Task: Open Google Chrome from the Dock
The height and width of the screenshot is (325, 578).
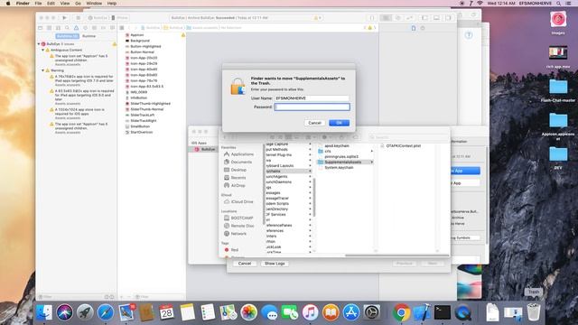Action: coord(401,312)
